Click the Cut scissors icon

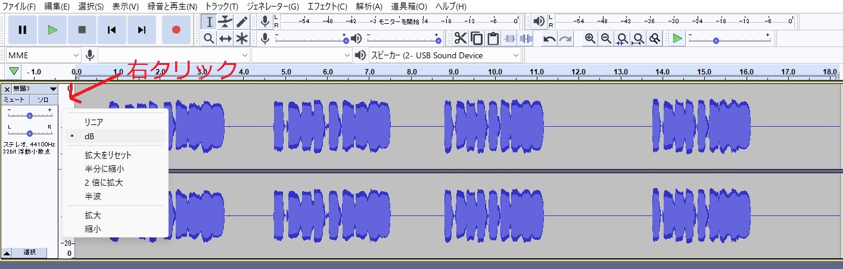click(460, 39)
